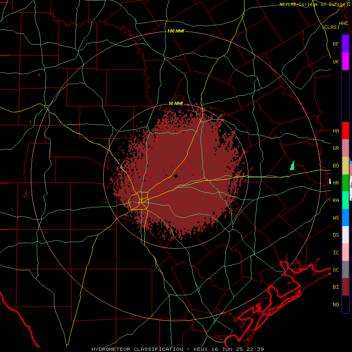This screenshot has width=352, height=352.
Task: Click the 50 NMI range ring label
Action: pyautogui.click(x=176, y=104)
